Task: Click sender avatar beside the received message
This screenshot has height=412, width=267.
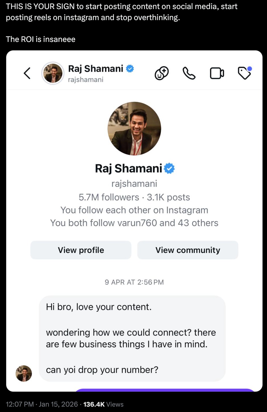Action: 24,373
